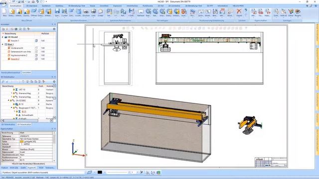Open settings gear in Ansichten panel
Screen dimensions: 319x179
coord(54,29)
